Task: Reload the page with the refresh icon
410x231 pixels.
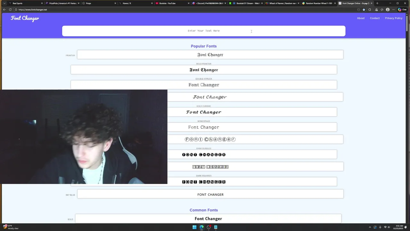Action: click(x=10, y=10)
